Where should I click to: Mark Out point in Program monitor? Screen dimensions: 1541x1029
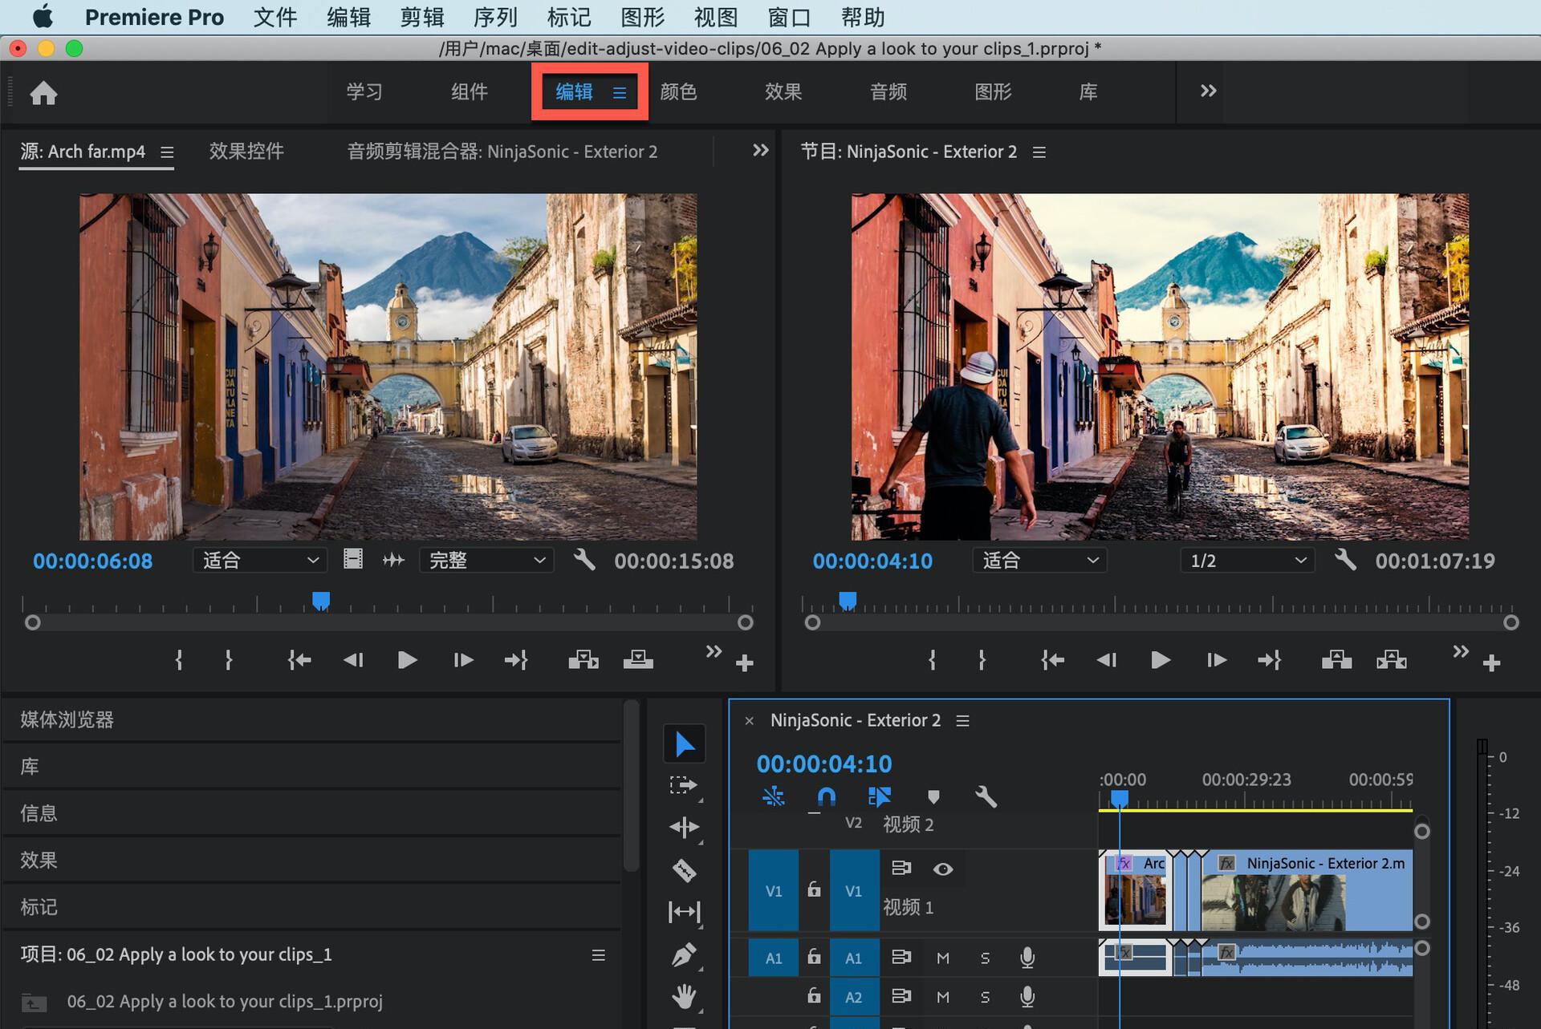pyautogui.click(x=982, y=660)
